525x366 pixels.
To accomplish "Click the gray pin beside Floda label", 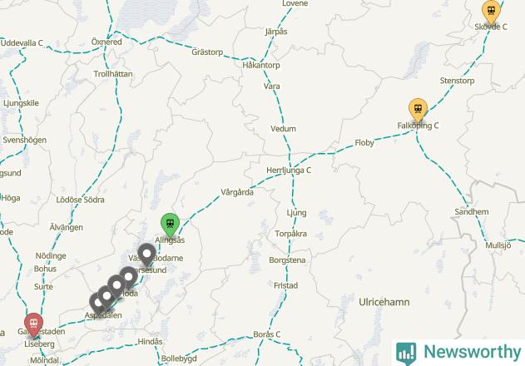I will [116, 287].
